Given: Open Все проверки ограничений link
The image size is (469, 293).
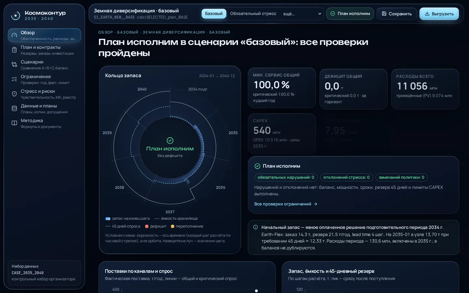Looking at the screenshot, I should (x=286, y=204).
